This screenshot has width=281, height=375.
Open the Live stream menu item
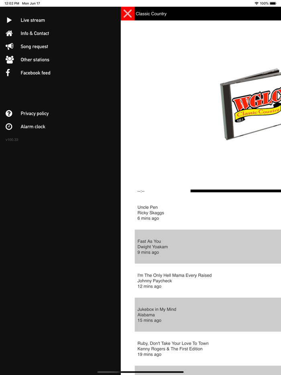pos(33,20)
